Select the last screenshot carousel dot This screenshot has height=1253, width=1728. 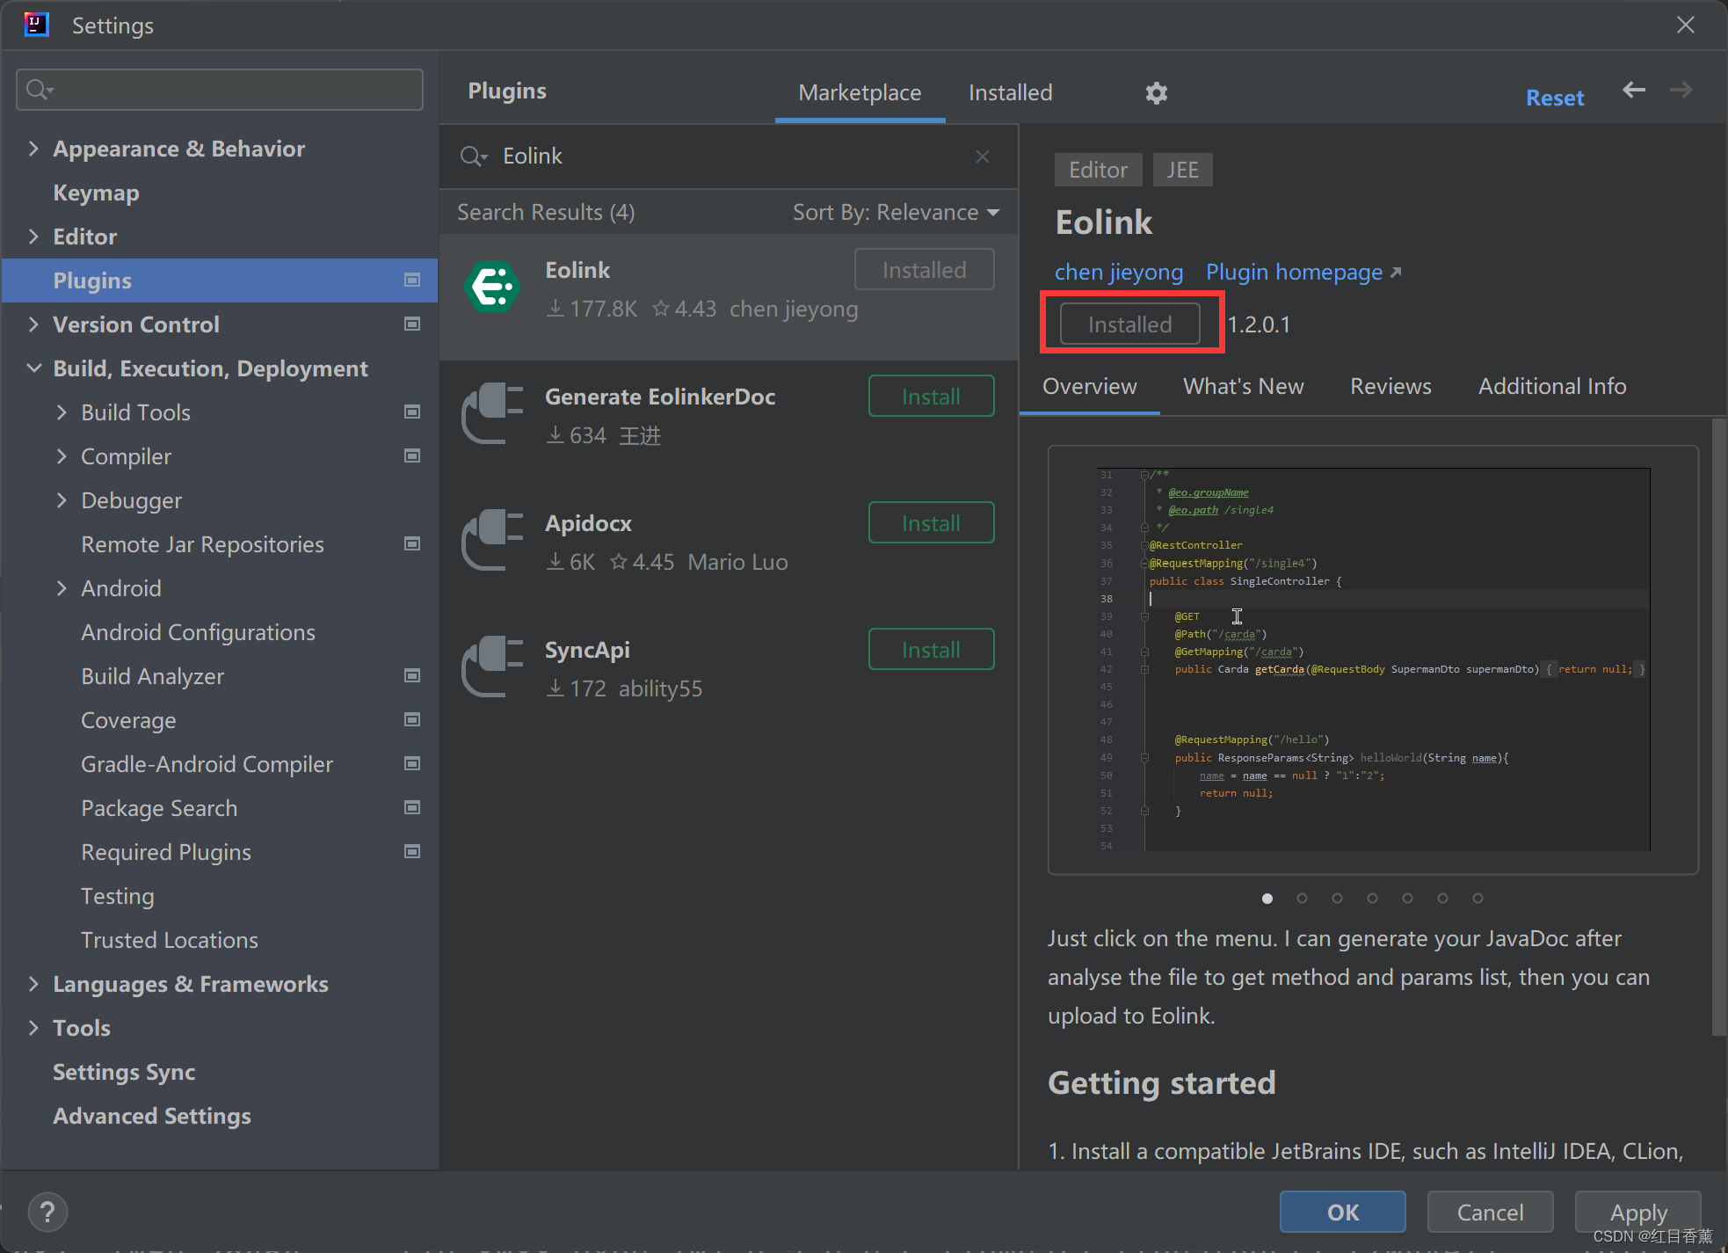[1478, 898]
